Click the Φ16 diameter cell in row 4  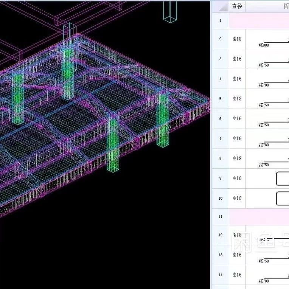pyautogui.click(x=237, y=79)
